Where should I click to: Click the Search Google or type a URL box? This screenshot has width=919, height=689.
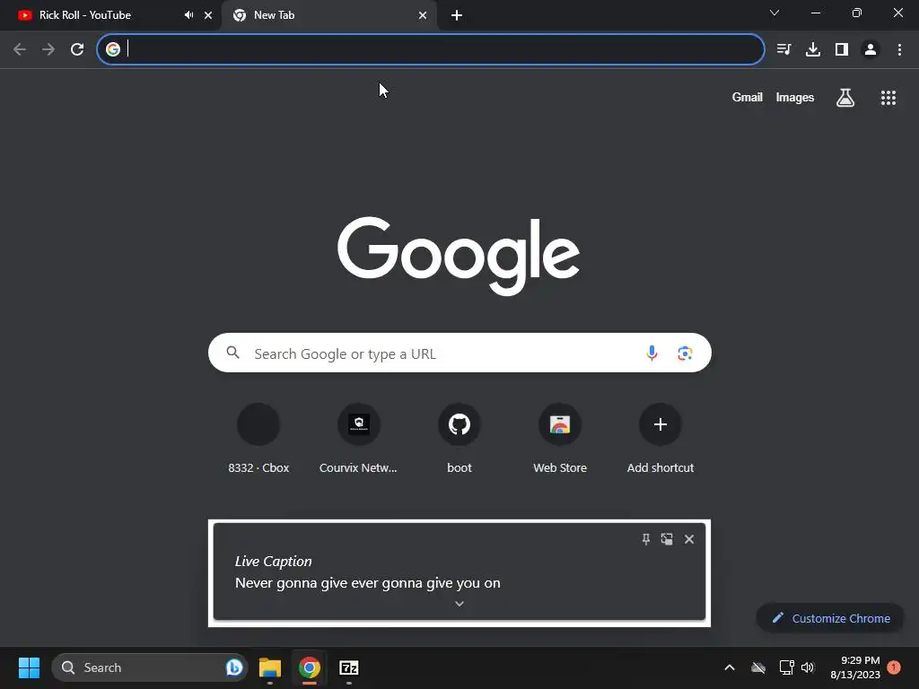(x=459, y=353)
